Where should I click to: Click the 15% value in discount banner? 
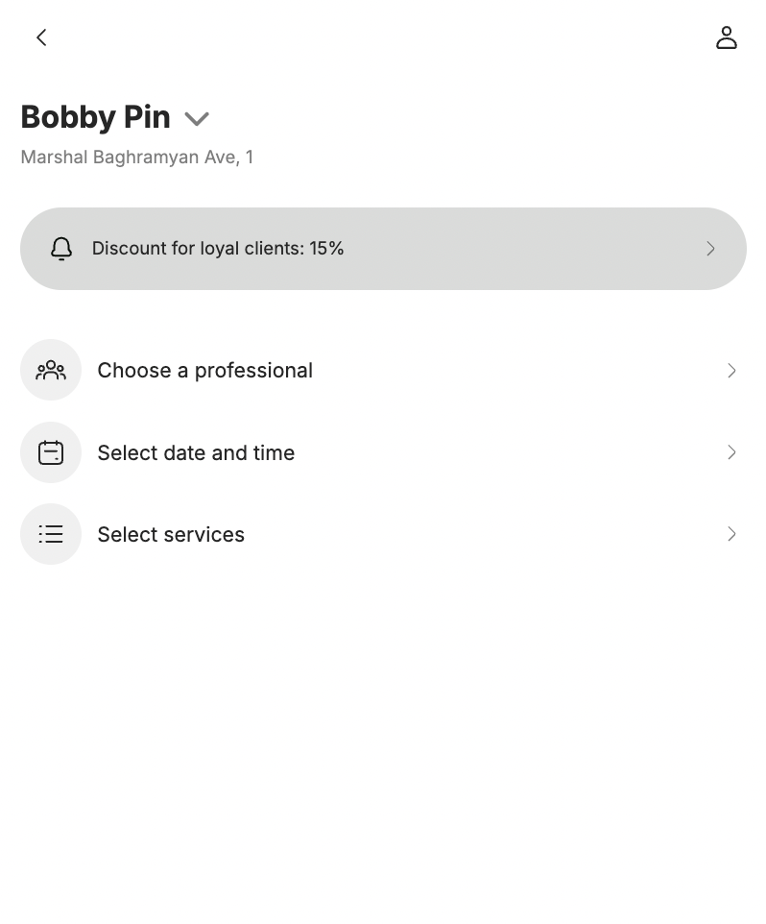(x=326, y=249)
